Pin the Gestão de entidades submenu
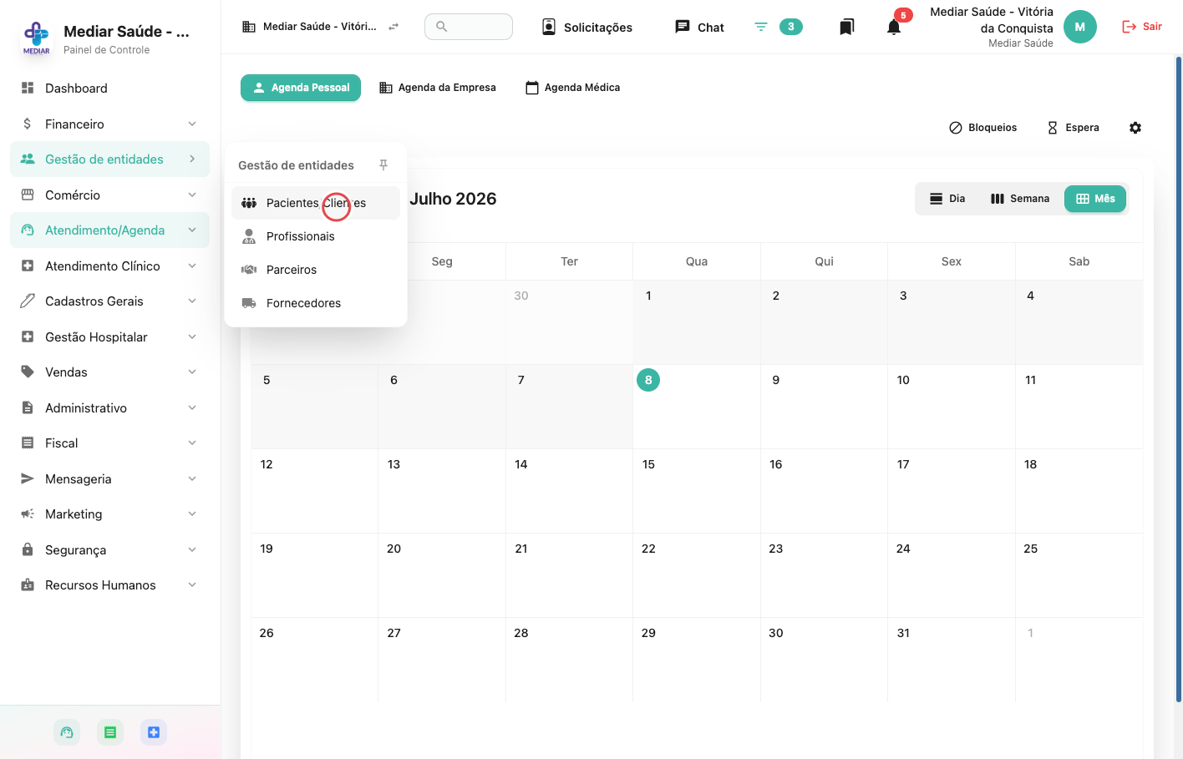This screenshot has width=1183, height=759. pyautogui.click(x=383, y=165)
